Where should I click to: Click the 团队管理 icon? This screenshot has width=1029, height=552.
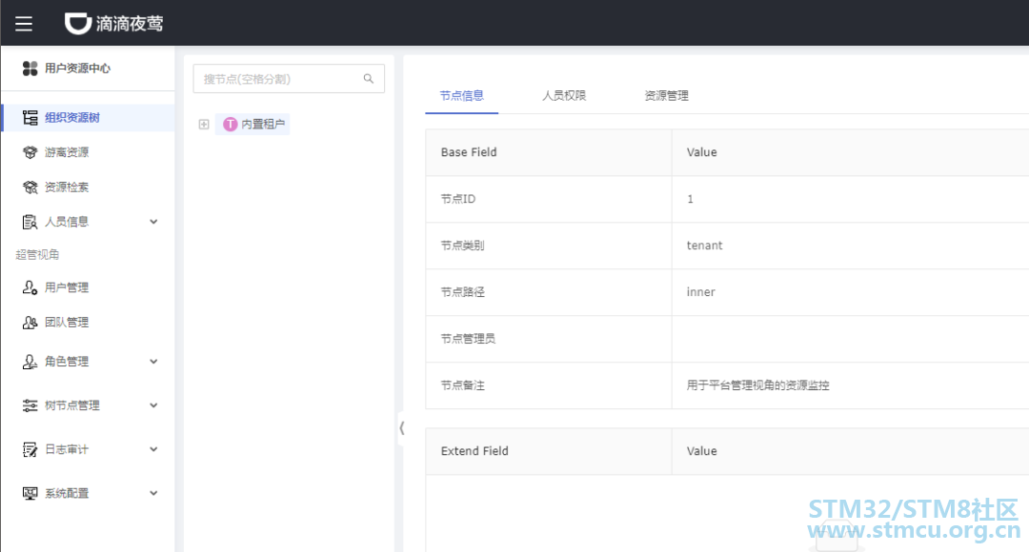tap(30, 322)
